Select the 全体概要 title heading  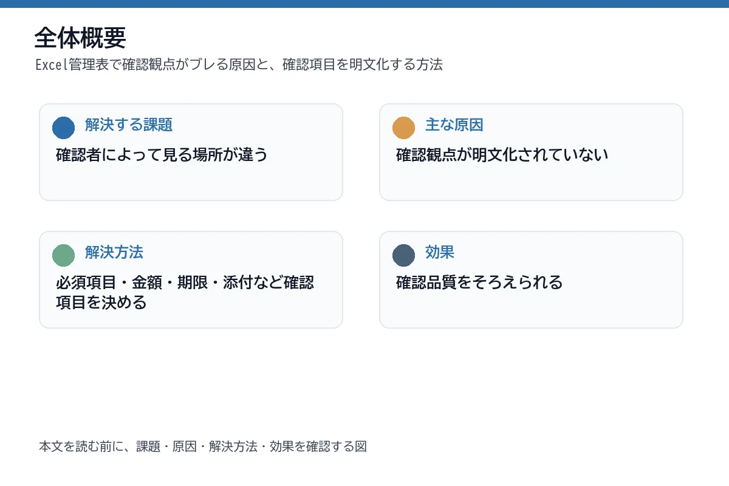point(80,38)
